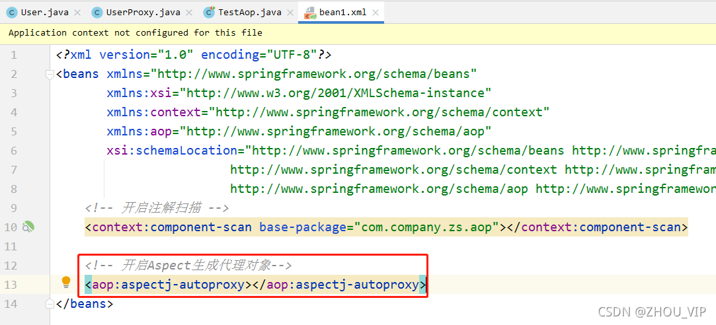Click the '开启Aspect生成代理对象' comment
The height and width of the screenshot is (325, 716).
pos(188,265)
